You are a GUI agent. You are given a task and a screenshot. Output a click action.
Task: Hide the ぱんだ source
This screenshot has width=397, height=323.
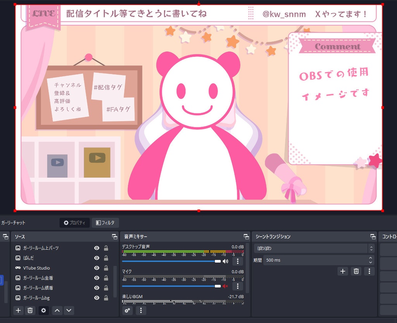[x=96, y=258]
